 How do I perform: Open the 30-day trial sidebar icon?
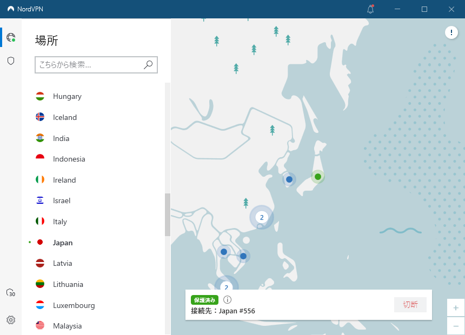11,293
